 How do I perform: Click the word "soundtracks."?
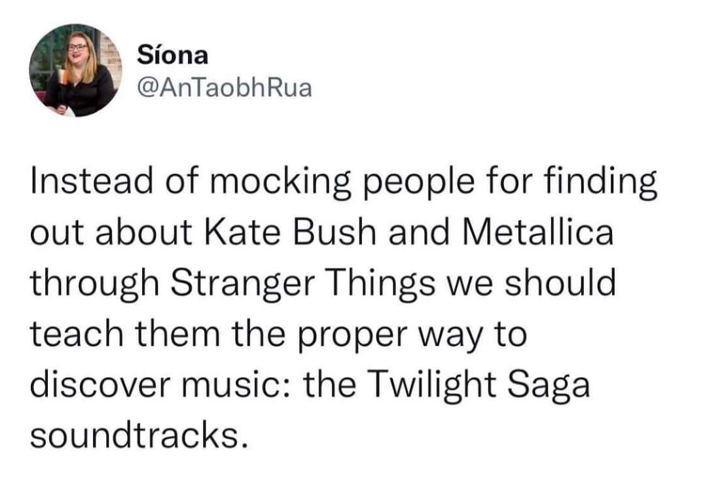pos(139,437)
